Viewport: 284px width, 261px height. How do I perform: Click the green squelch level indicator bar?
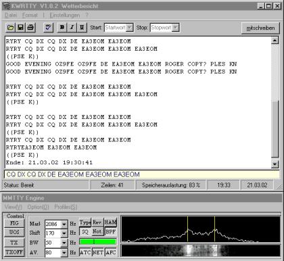click(x=98, y=242)
